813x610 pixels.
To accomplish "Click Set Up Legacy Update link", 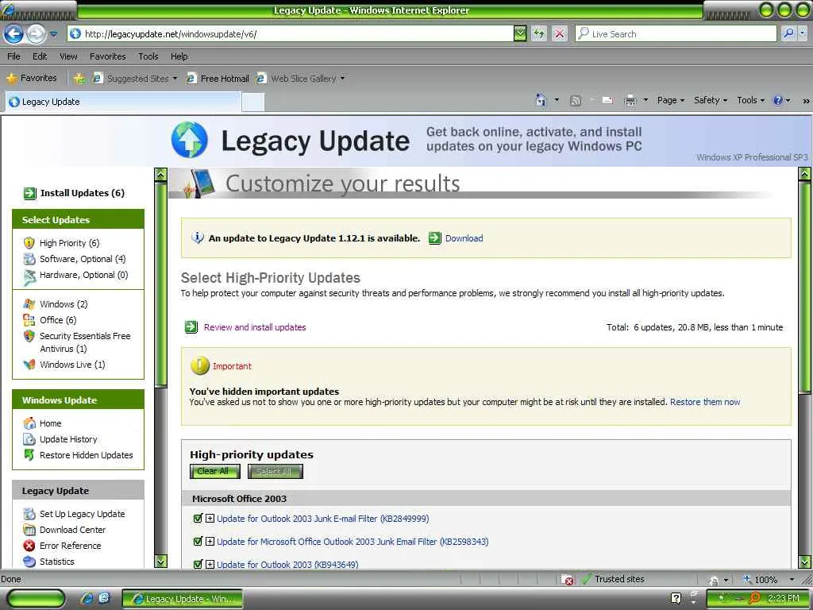I will tap(82, 514).
